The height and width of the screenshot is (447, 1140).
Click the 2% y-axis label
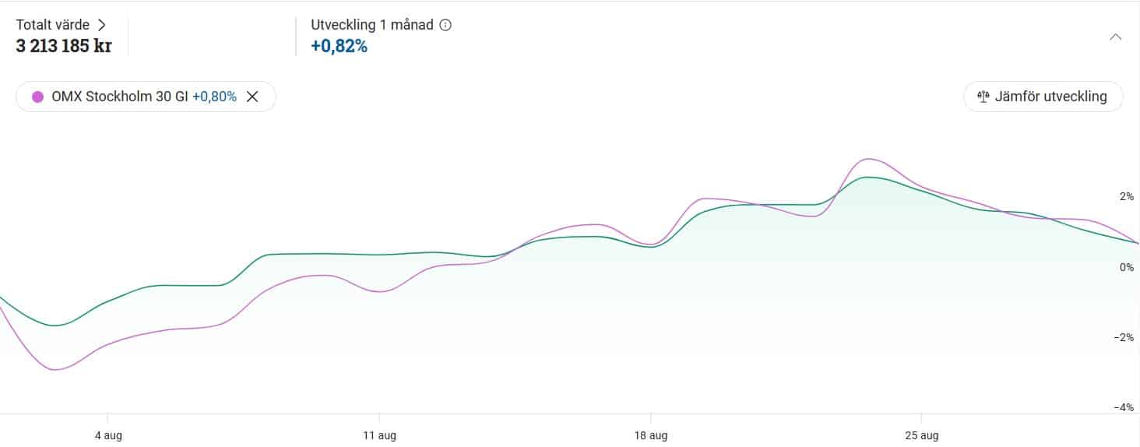(1126, 197)
